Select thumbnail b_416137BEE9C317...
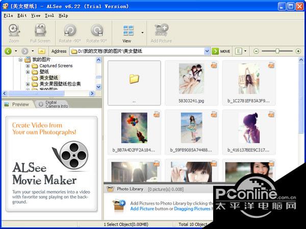This screenshot has height=229, width=306. tap(249, 132)
